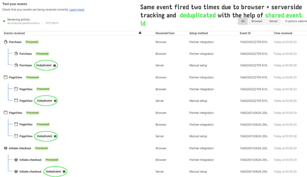Click the top-level Initiate checkout basket icon
The image size is (307, 177).
pos(5,148)
